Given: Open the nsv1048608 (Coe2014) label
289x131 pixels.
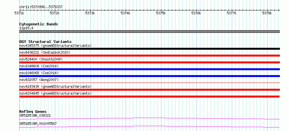Looking at the screenshot, I should pyautogui.click(x=39, y=66).
